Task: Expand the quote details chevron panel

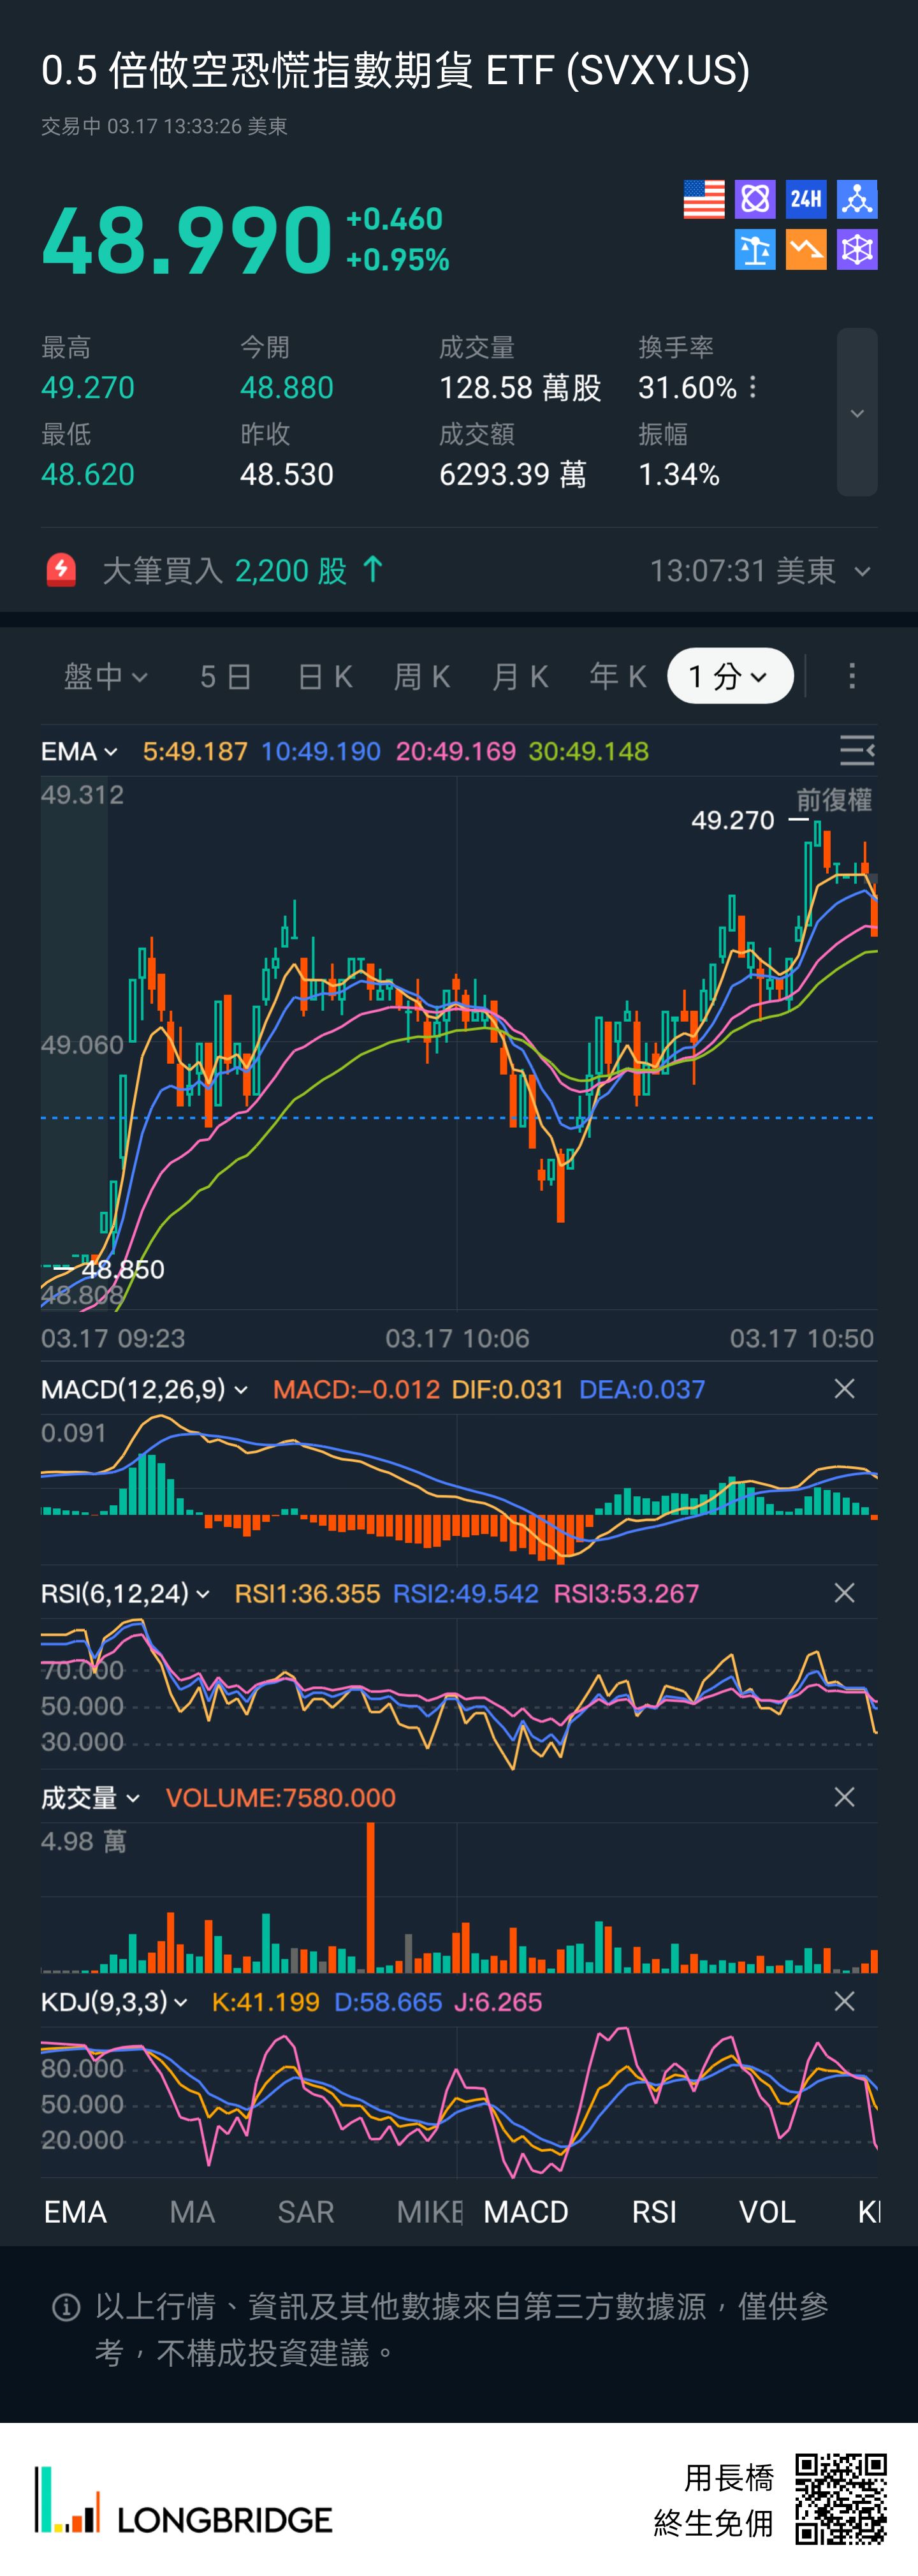Action: 857,413
